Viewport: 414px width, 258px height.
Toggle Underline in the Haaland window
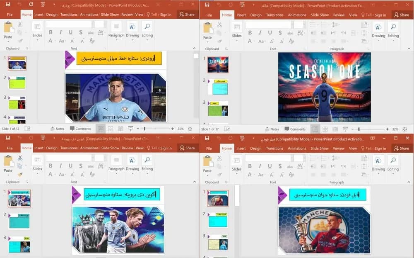(270, 32)
